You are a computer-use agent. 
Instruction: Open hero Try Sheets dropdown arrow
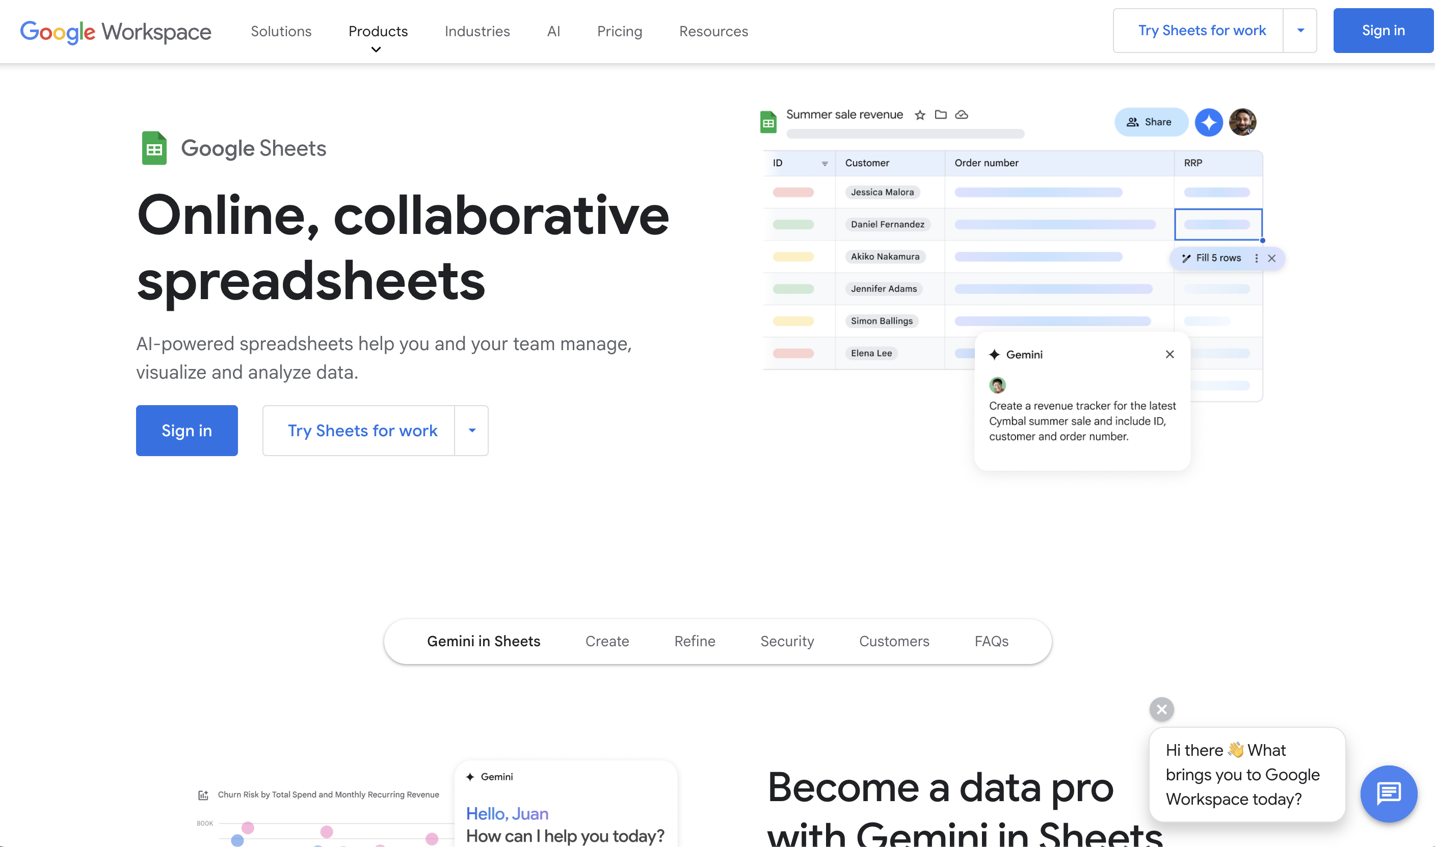coord(472,430)
